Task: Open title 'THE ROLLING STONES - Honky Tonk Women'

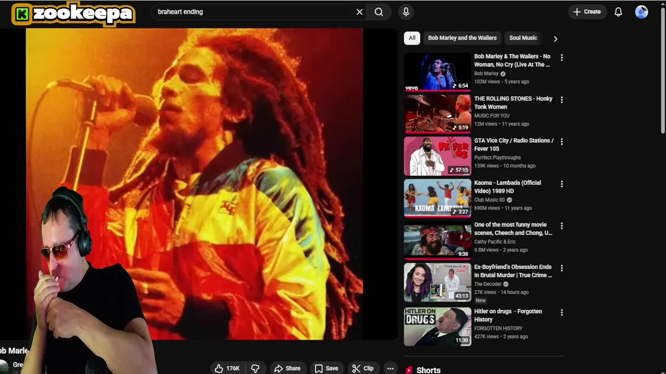Action: [514, 102]
